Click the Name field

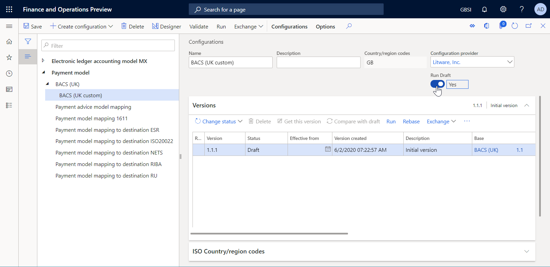click(x=231, y=62)
